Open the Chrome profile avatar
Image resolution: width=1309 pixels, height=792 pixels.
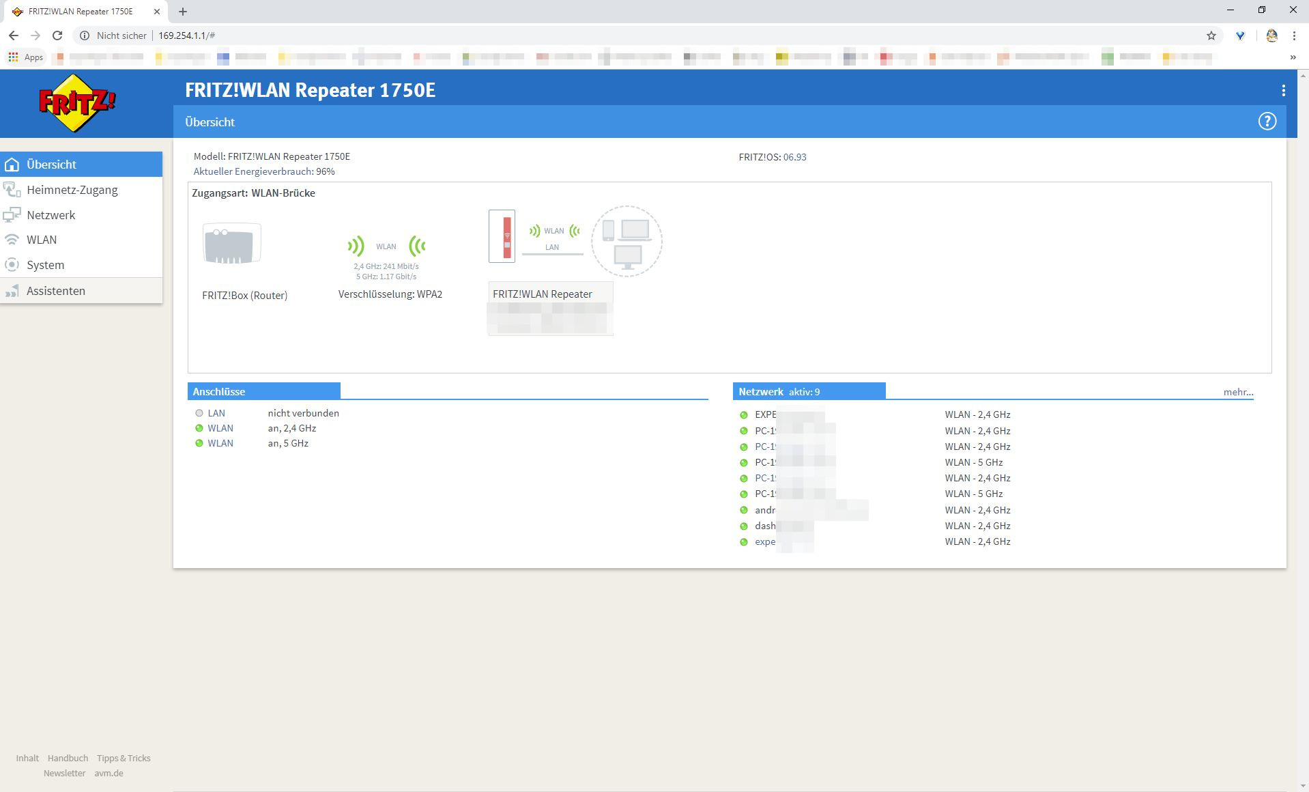pos(1271,36)
